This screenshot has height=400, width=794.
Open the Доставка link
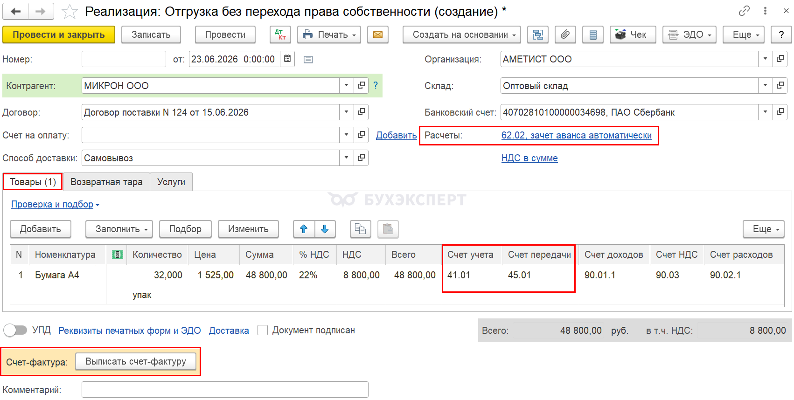(229, 331)
